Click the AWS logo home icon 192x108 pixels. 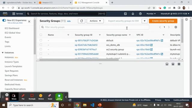(5, 14)
